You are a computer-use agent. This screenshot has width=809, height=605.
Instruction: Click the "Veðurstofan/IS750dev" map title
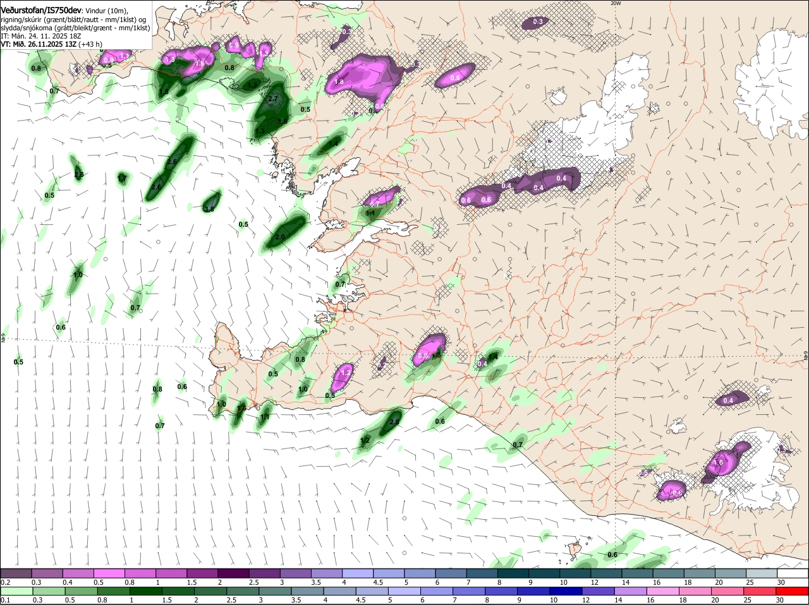(x=40, y=10)
